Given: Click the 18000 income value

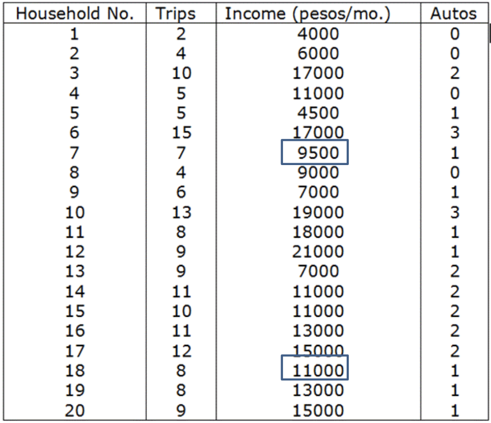Looking at the screenshot, I should [x=318, y=232].
